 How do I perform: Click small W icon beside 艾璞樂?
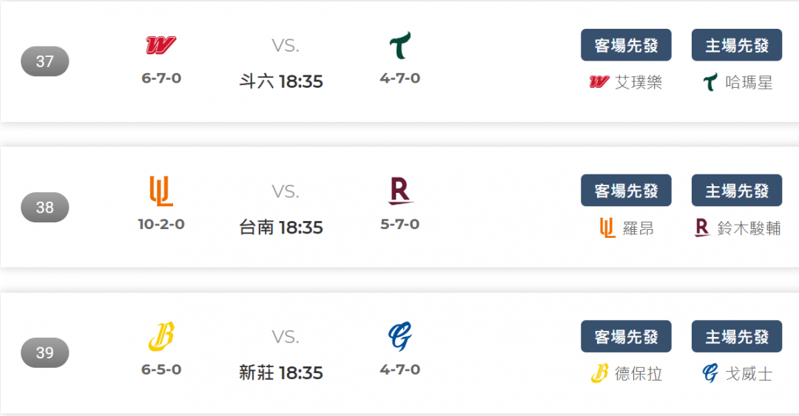tap(599, 82)
